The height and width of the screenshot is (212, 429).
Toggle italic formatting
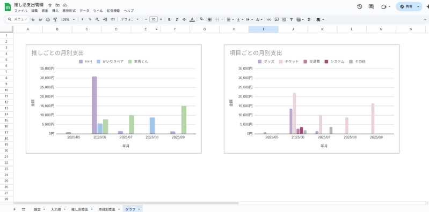177,20
